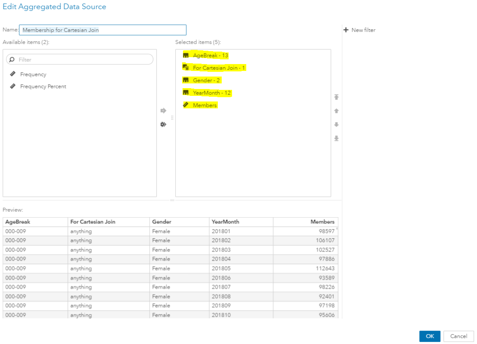Select the single right-arrow to add item

163,111
